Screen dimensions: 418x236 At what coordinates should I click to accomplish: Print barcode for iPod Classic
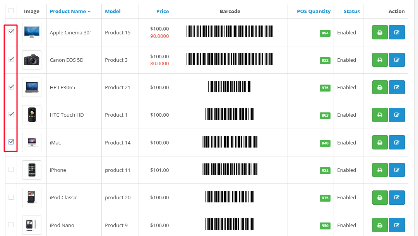[380, 197]
